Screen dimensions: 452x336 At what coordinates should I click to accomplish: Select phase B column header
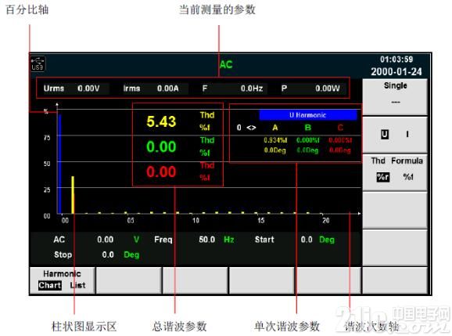[x=308, y=128]
